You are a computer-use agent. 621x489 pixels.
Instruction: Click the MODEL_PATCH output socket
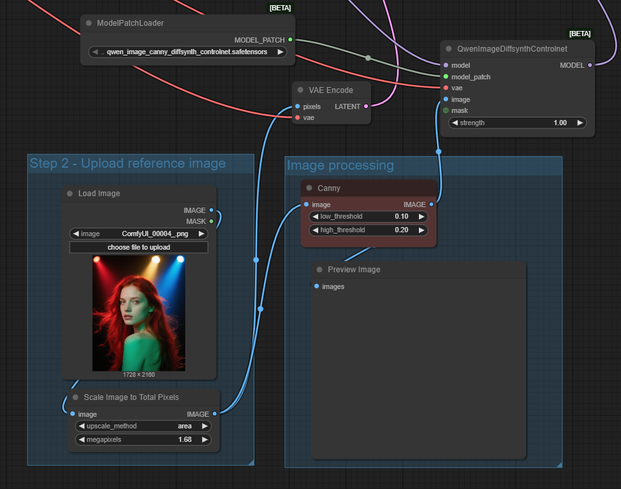point(290,39)
